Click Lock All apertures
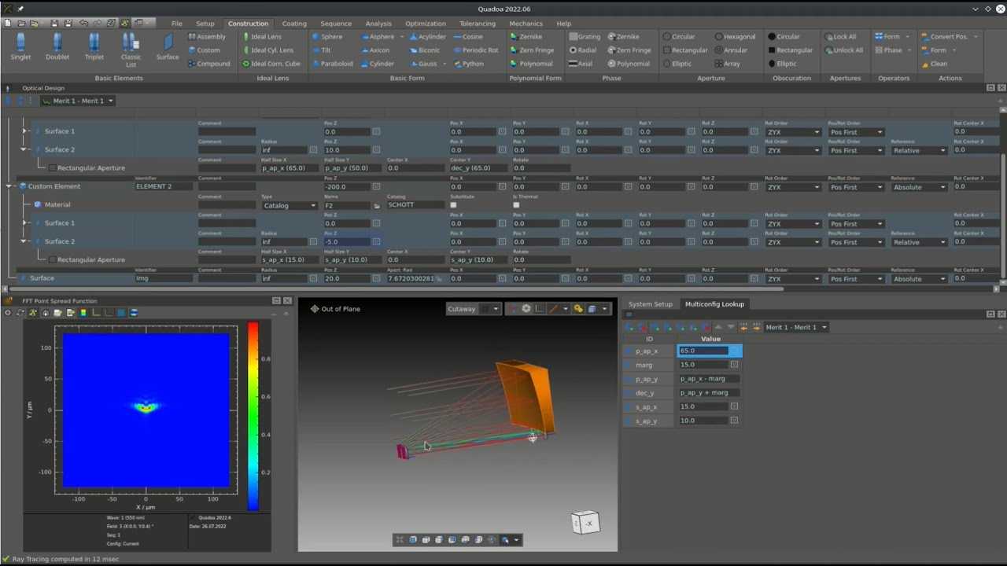 tap(840, 37)
